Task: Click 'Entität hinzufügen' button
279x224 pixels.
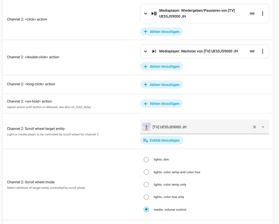Action: [x=162, y=140]
